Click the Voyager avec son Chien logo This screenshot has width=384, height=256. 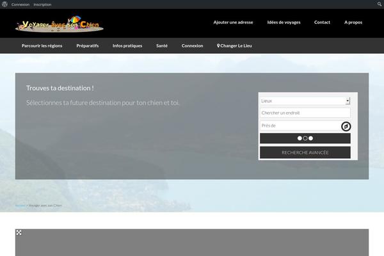click(x=60, y=24)
